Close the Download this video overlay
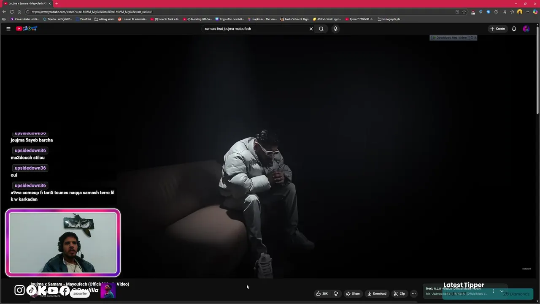The height and width of the screenshot is (304, 540). click(475, 38)
